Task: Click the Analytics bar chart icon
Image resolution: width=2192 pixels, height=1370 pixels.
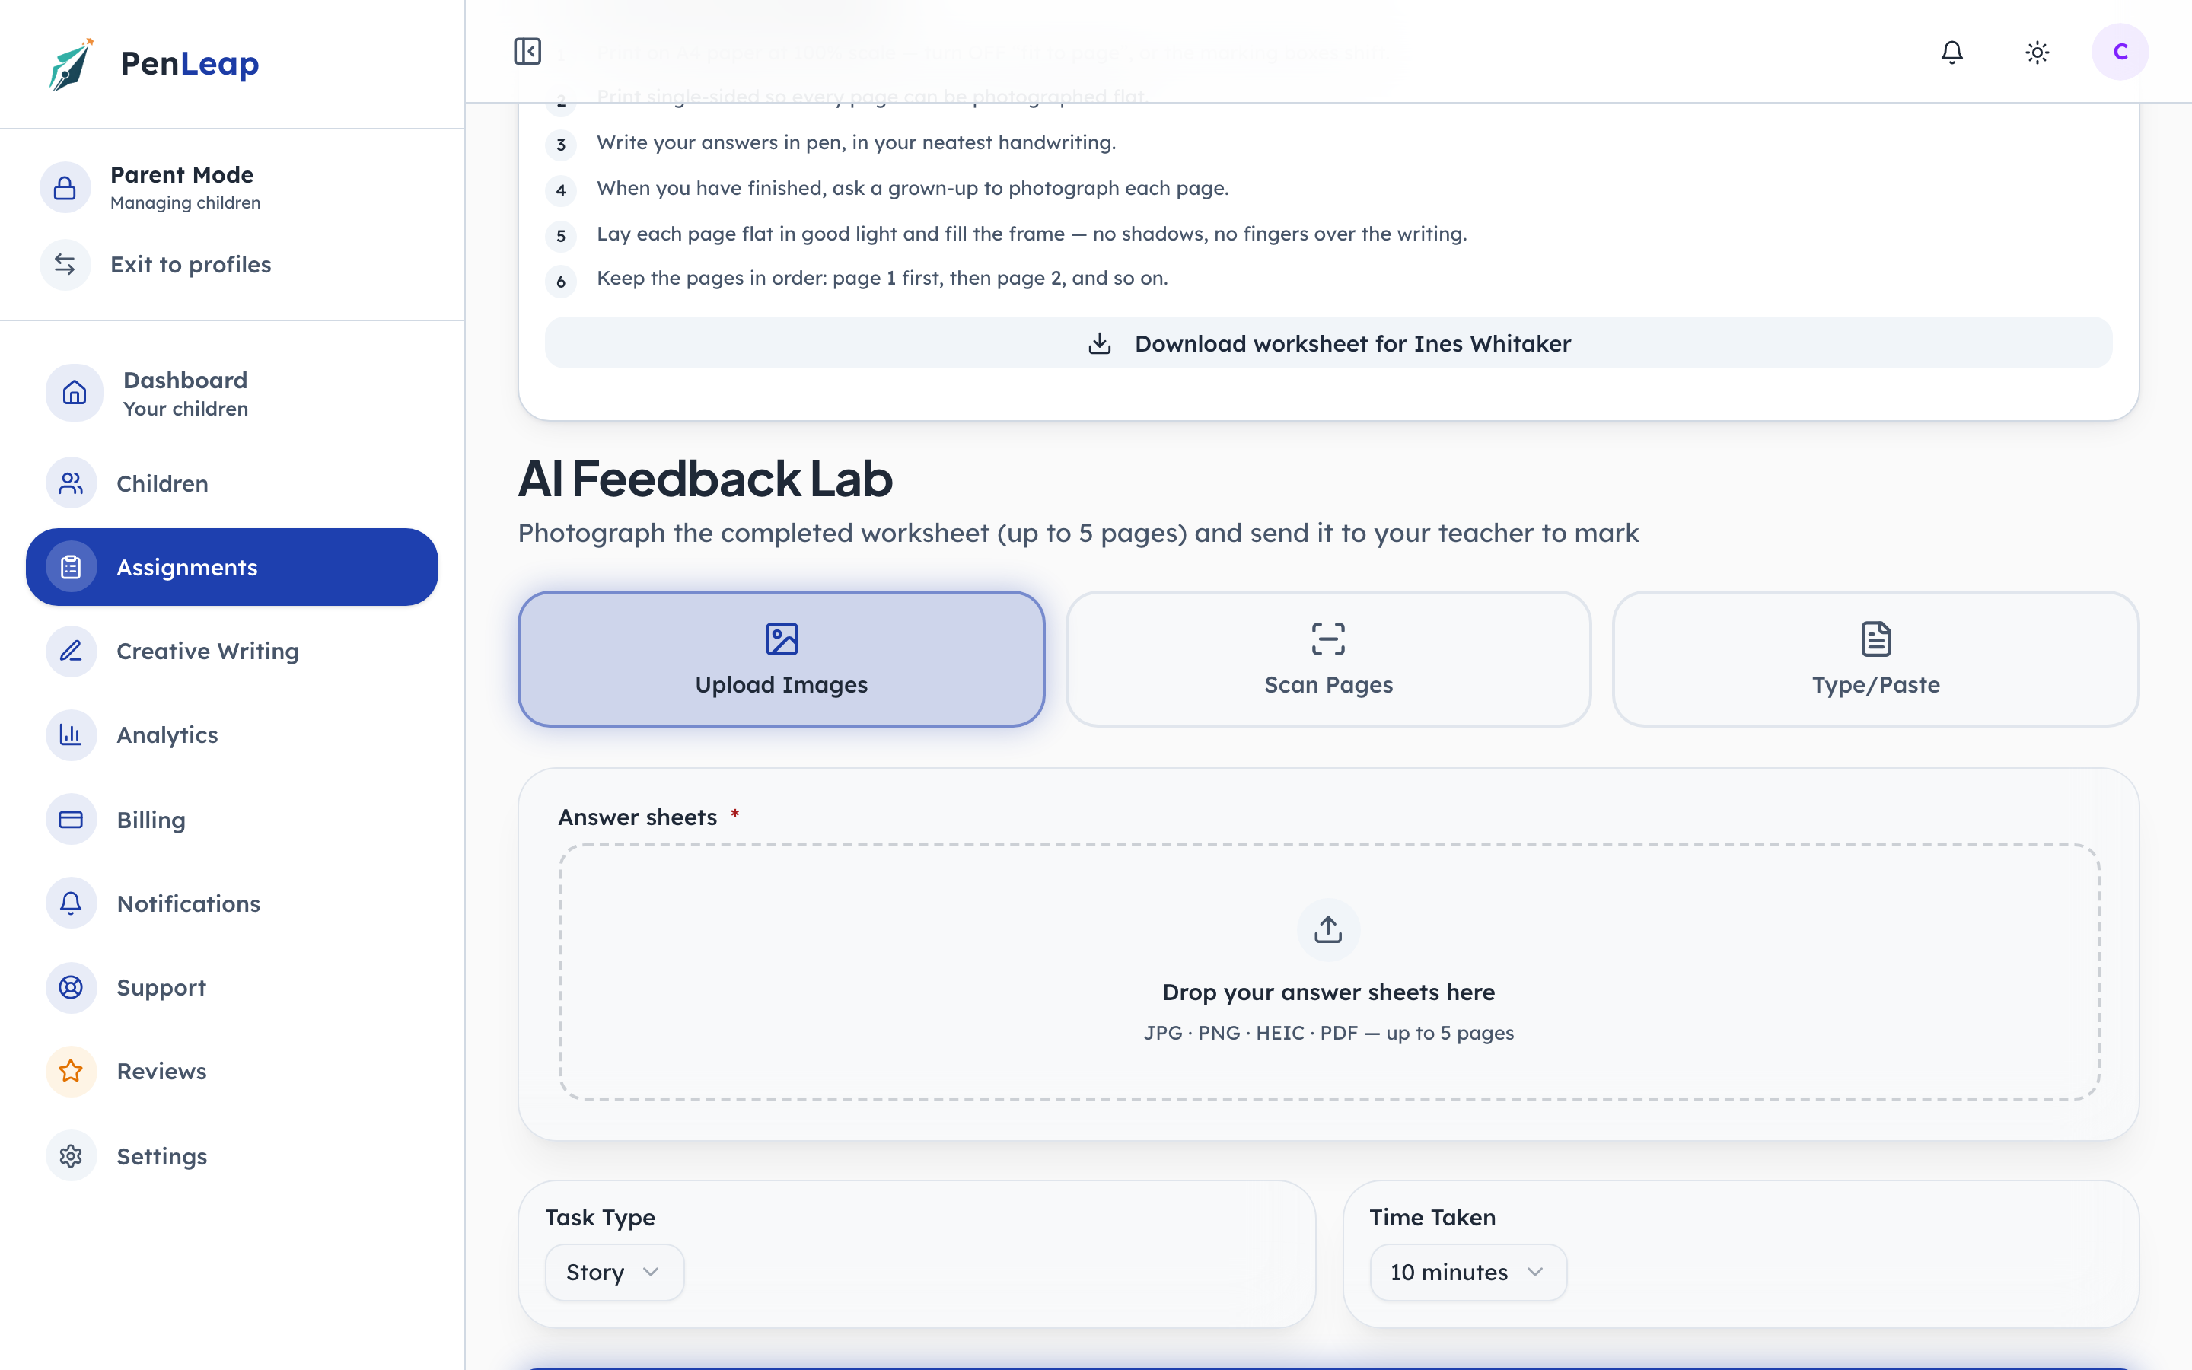Action: 71,734
